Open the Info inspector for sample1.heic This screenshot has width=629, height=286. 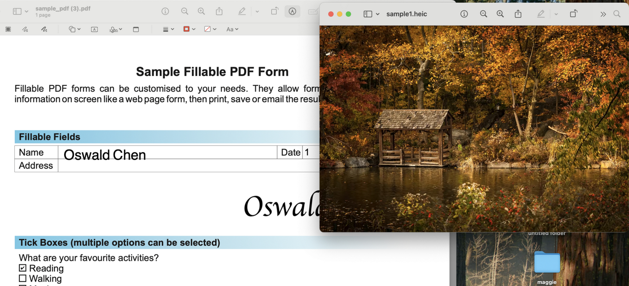tap(464, 14)
